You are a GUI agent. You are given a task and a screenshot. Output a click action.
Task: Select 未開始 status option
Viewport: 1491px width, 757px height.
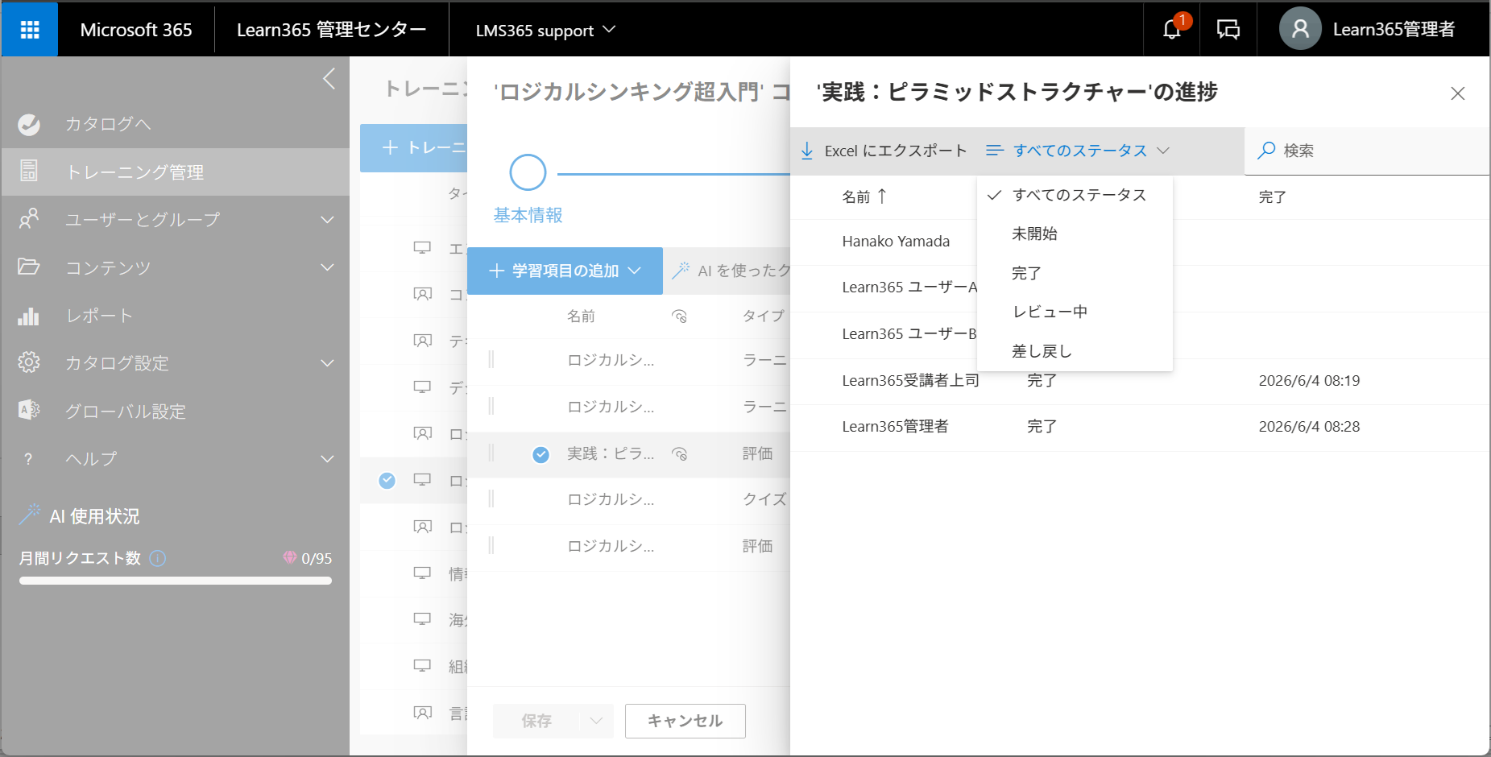(1075, 234)
